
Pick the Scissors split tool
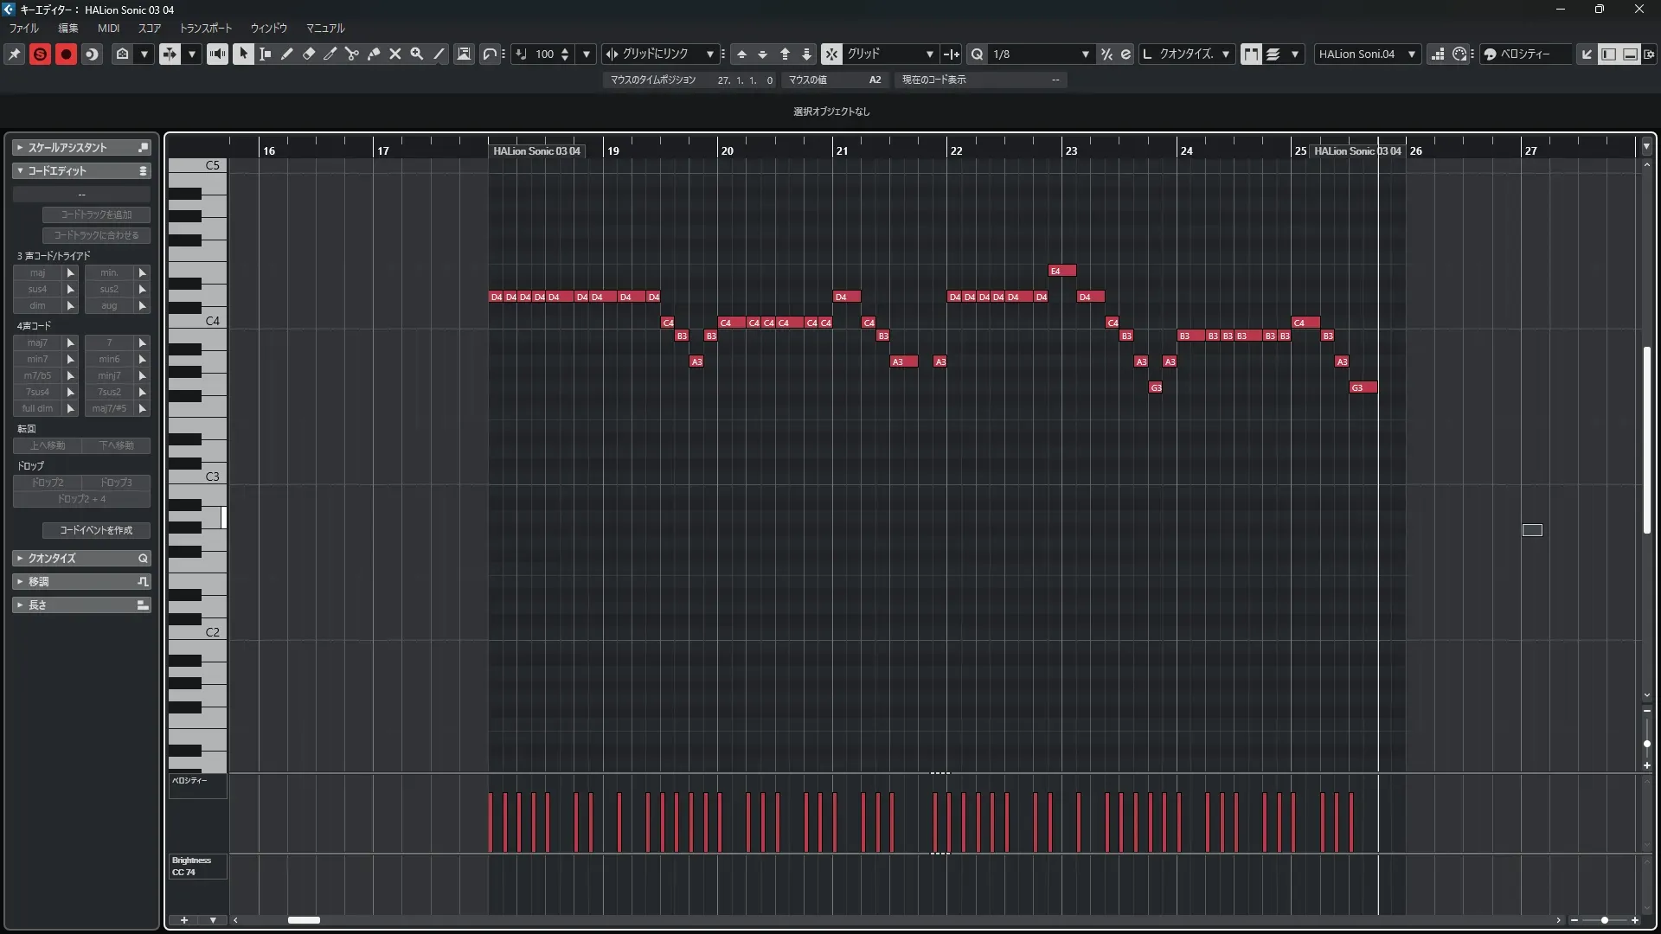[351, 54]
